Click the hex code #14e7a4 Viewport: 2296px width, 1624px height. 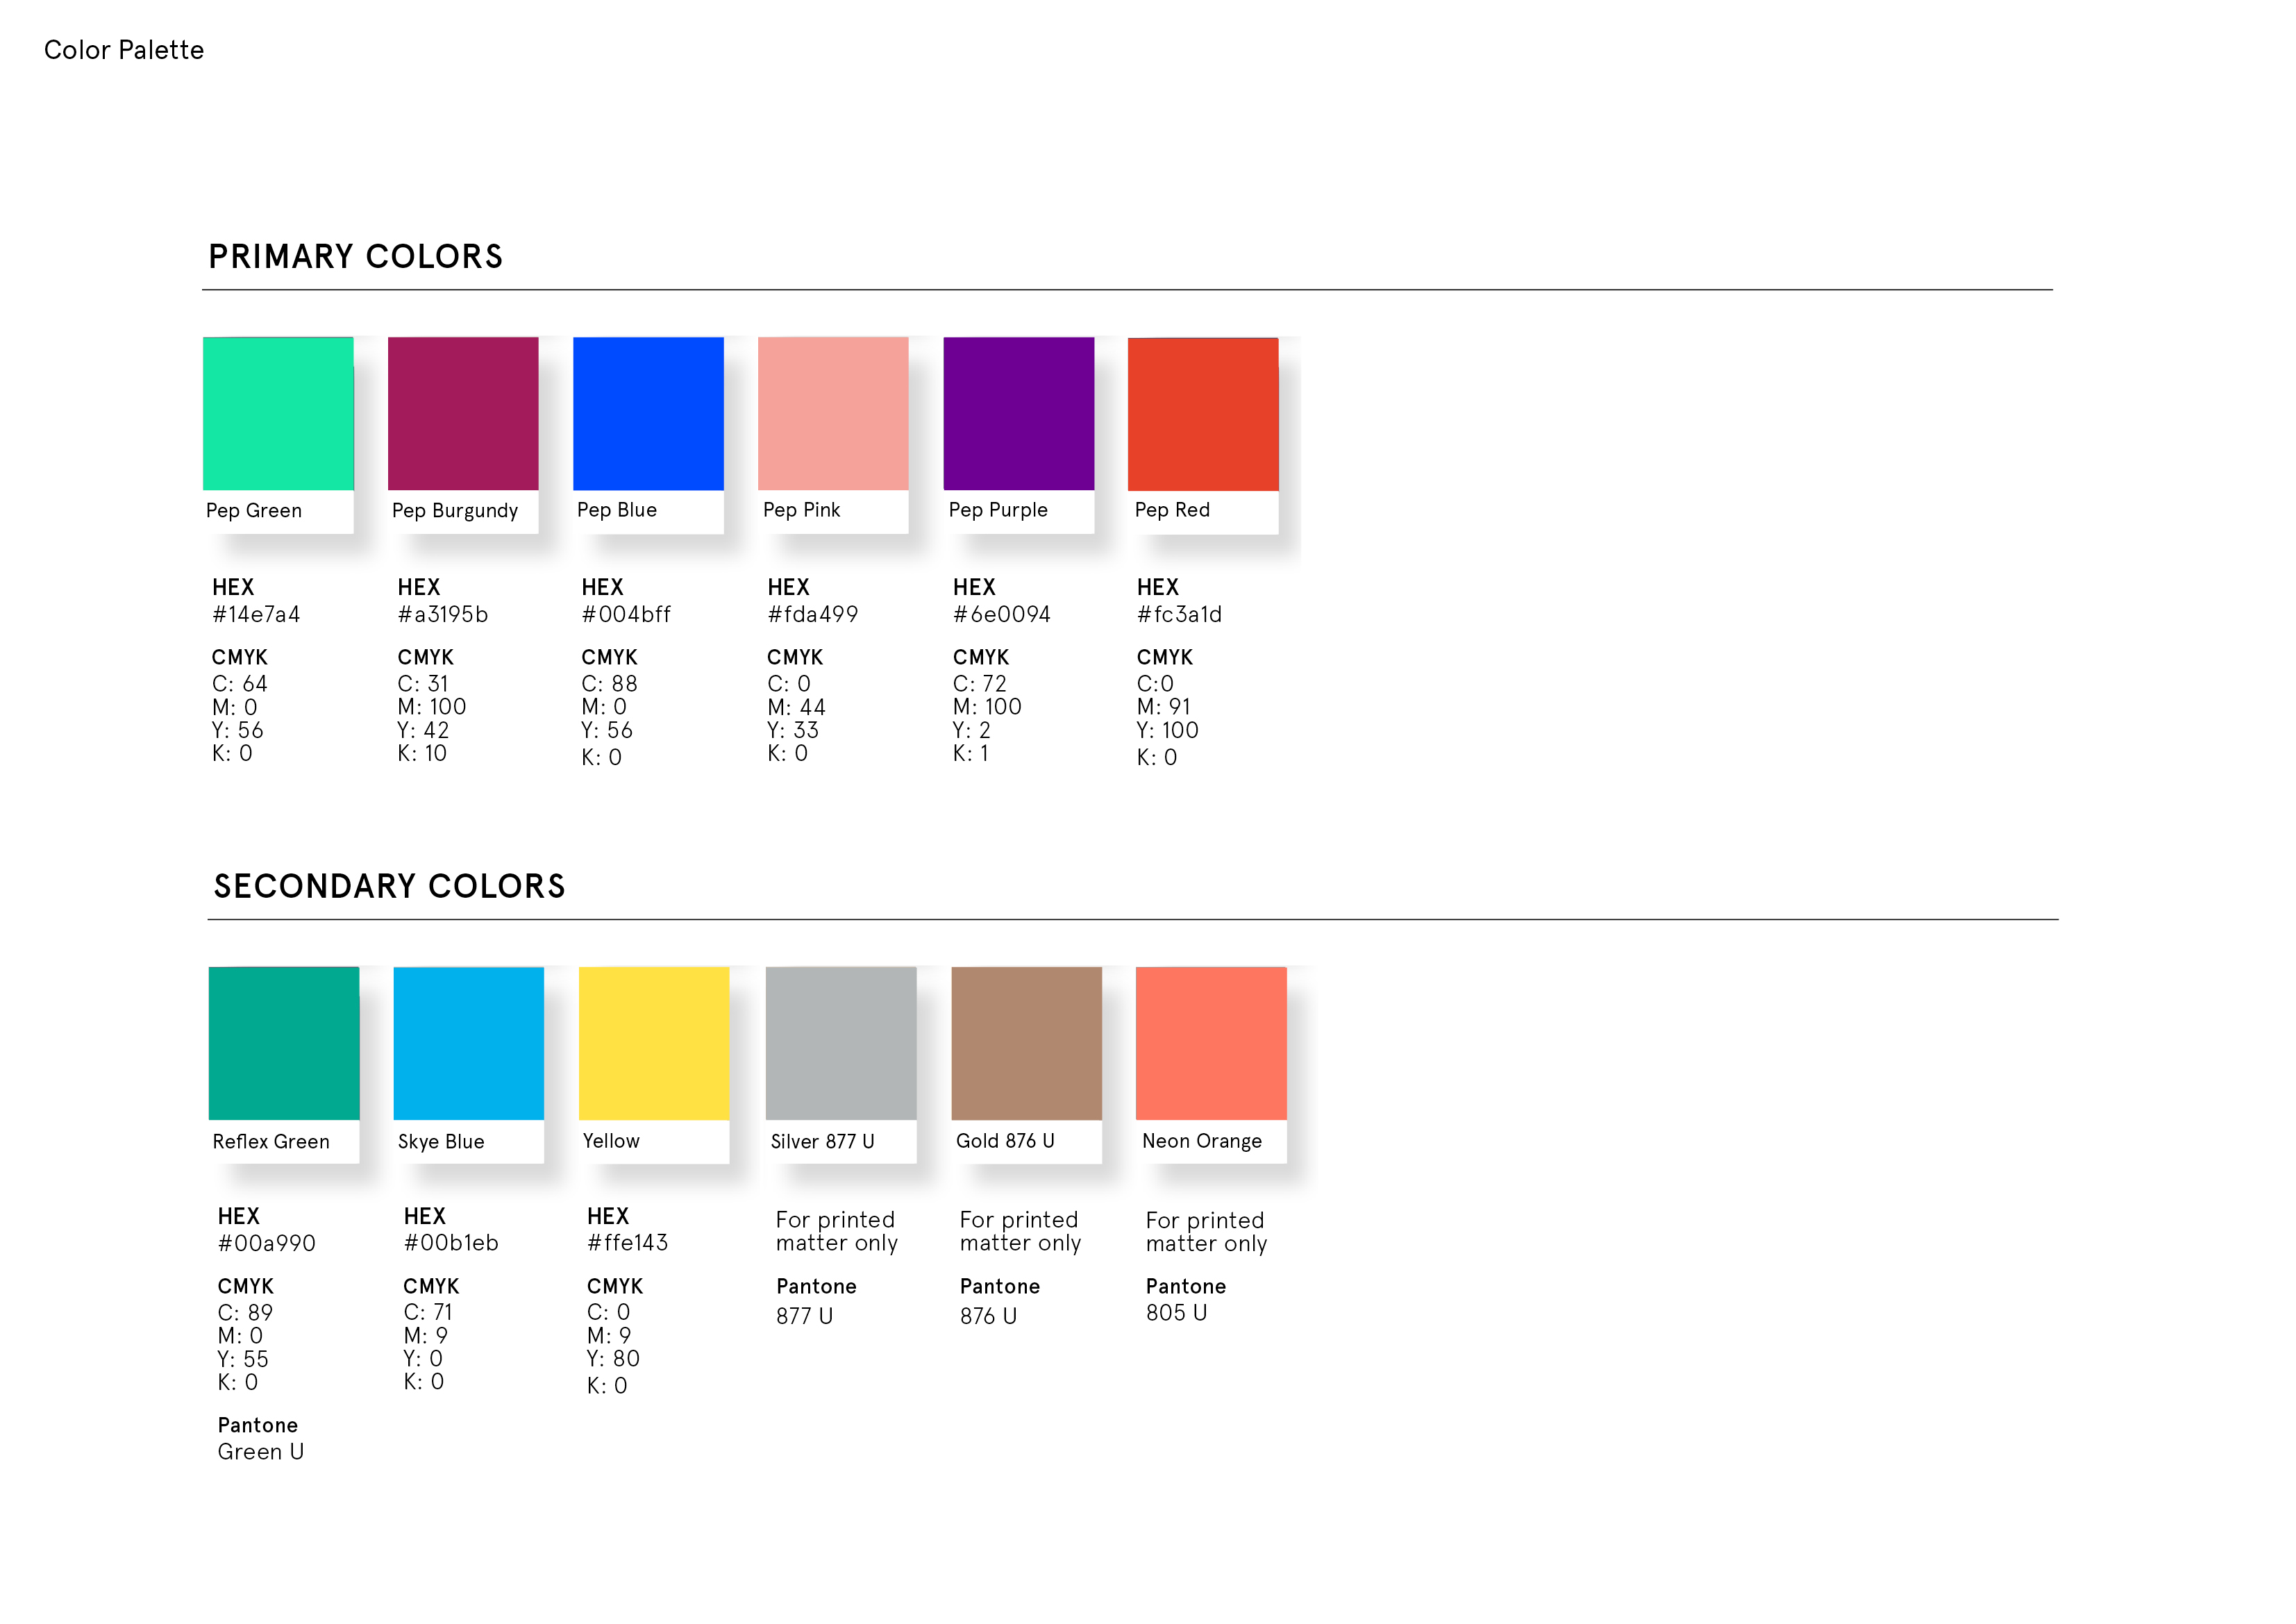256,614
